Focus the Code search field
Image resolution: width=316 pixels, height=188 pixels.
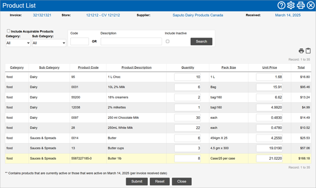click(x=80, y=41)
